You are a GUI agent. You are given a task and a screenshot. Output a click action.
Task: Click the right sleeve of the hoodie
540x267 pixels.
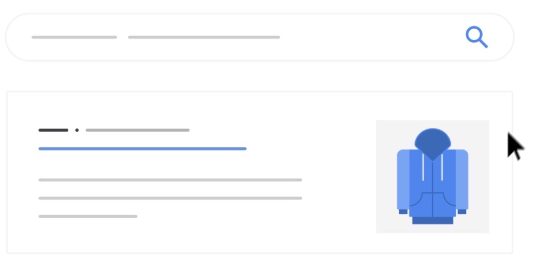[x=462, y=180]
